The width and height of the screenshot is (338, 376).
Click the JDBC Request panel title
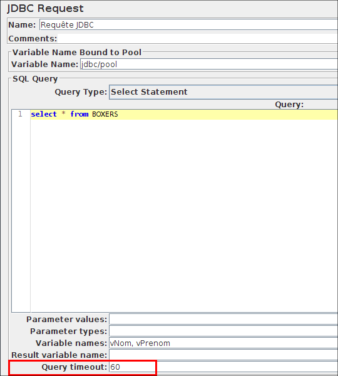[45, 8]
